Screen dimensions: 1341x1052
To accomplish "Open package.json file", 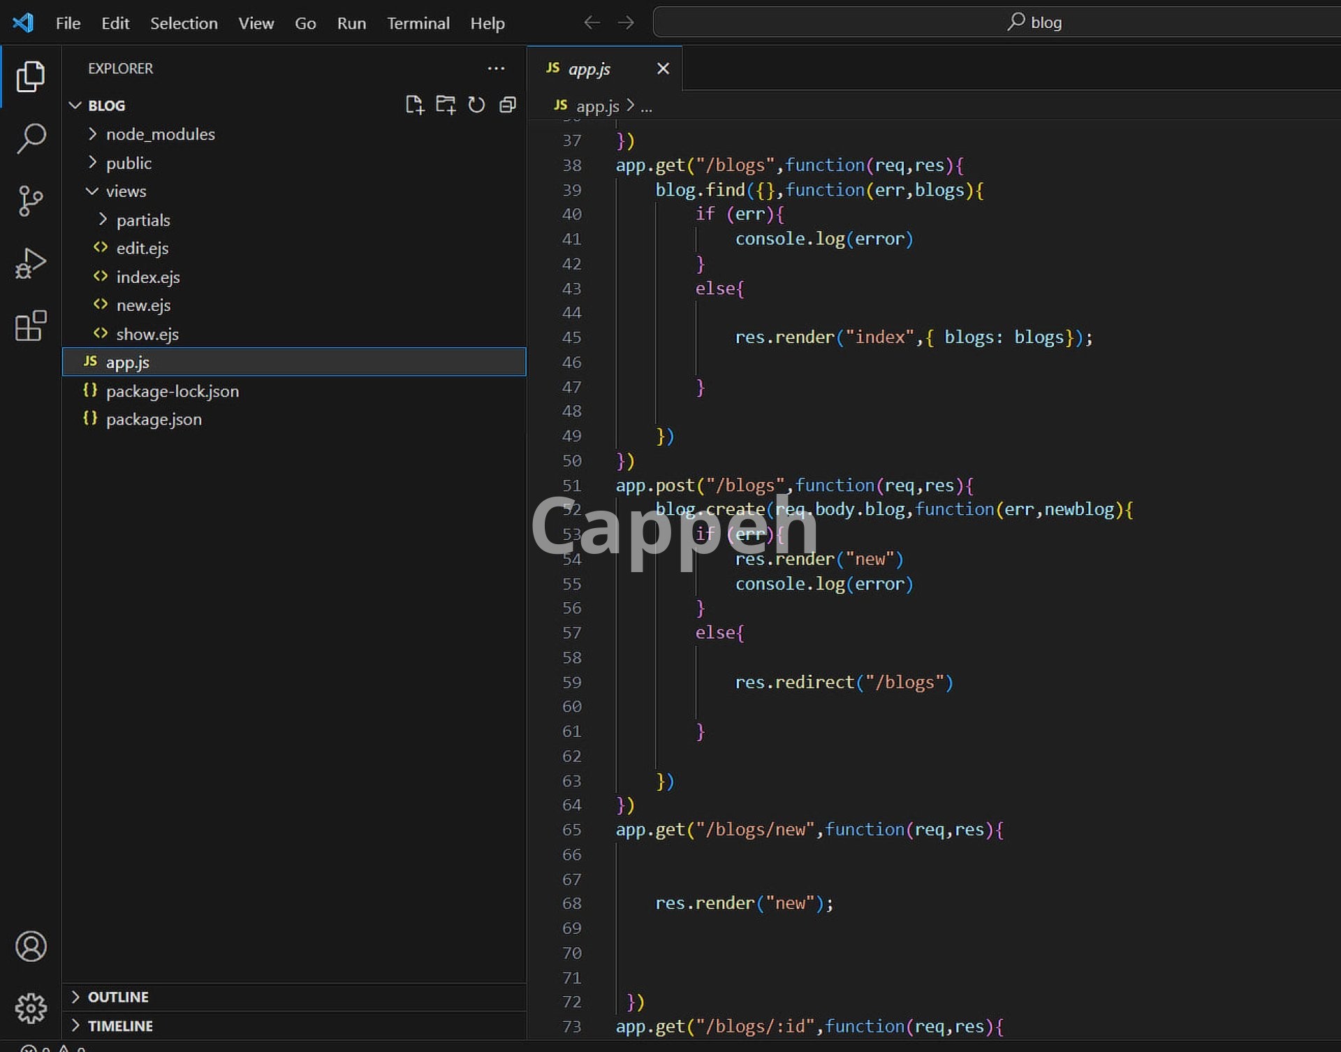I will pyautogui.click(x=154, y=419).
